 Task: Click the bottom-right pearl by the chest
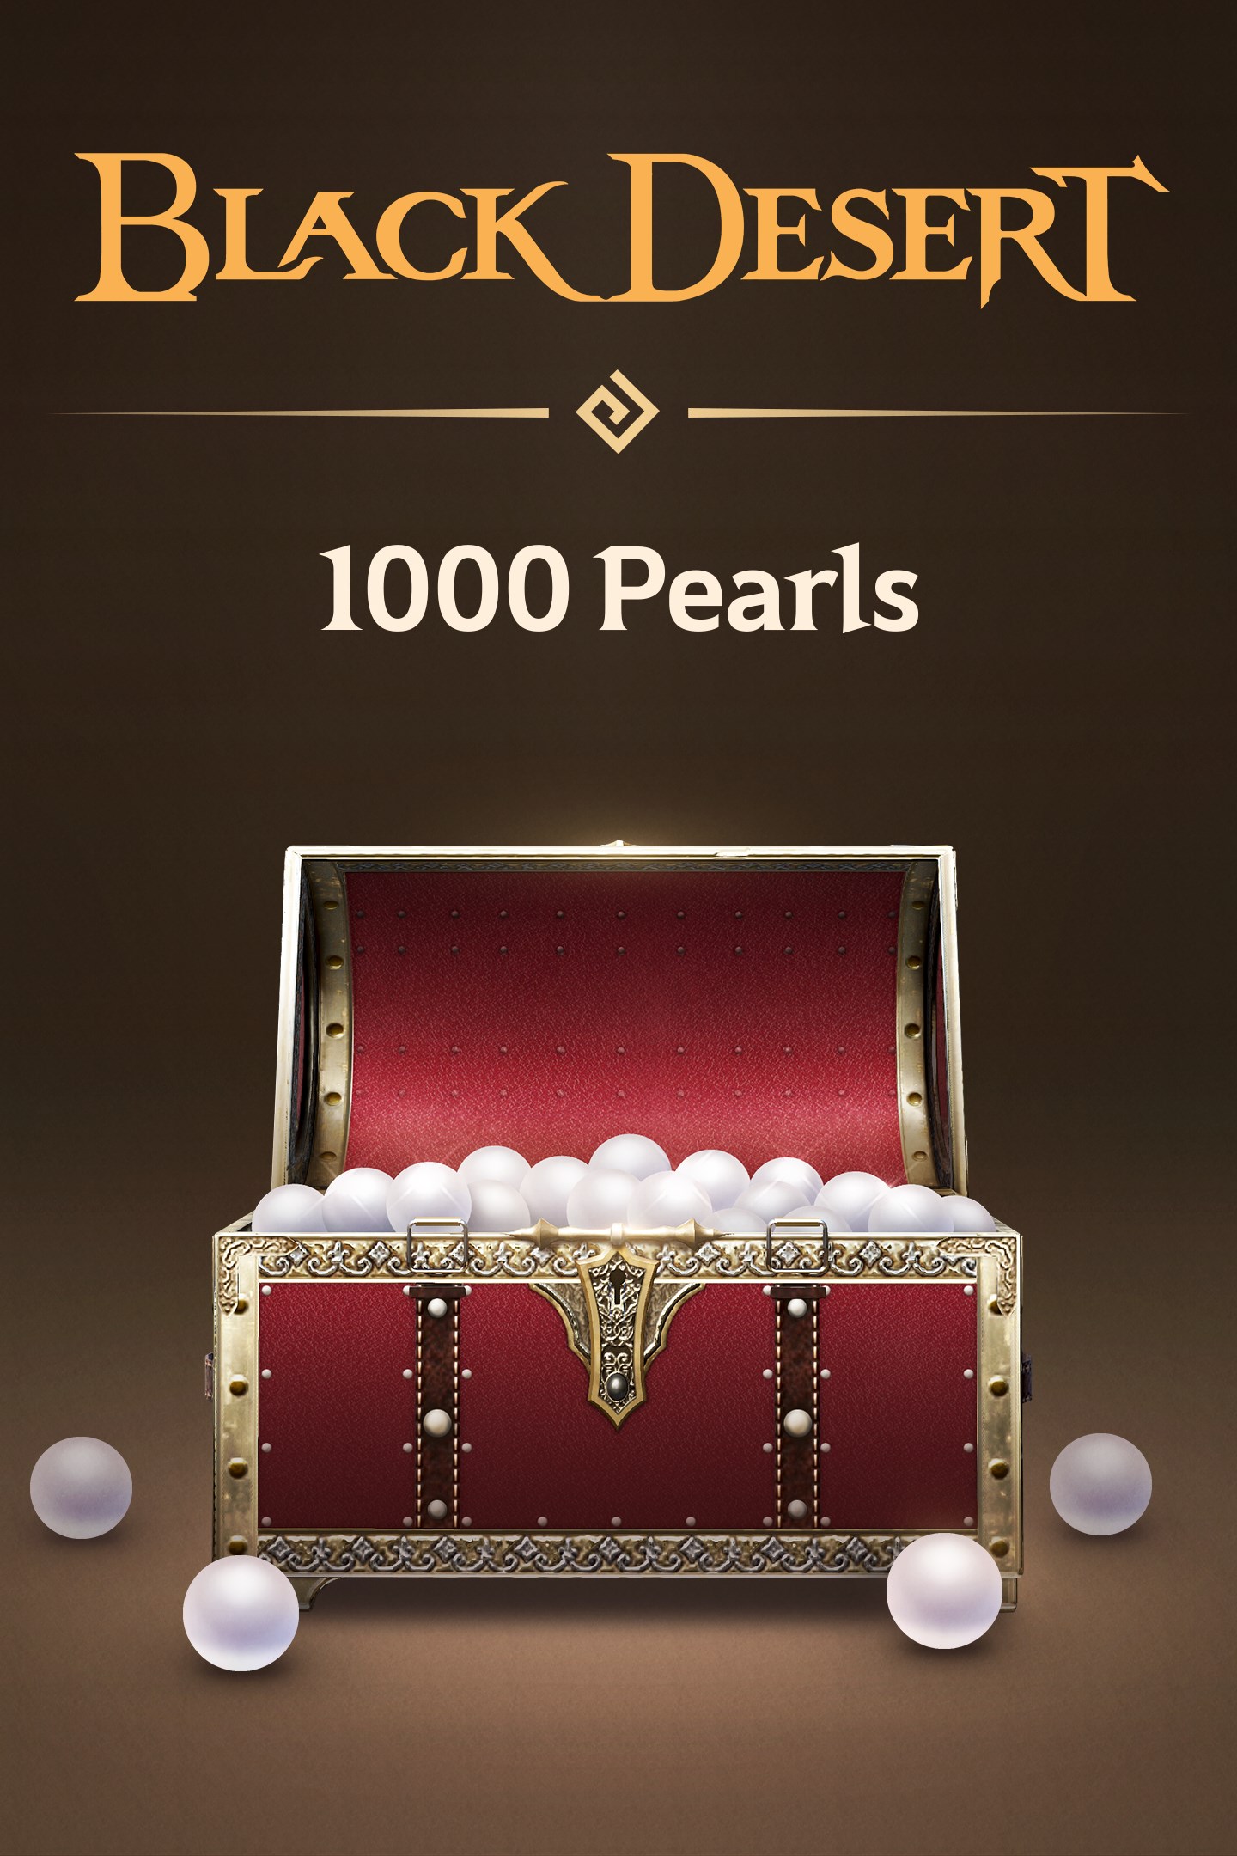point(944,1590)
